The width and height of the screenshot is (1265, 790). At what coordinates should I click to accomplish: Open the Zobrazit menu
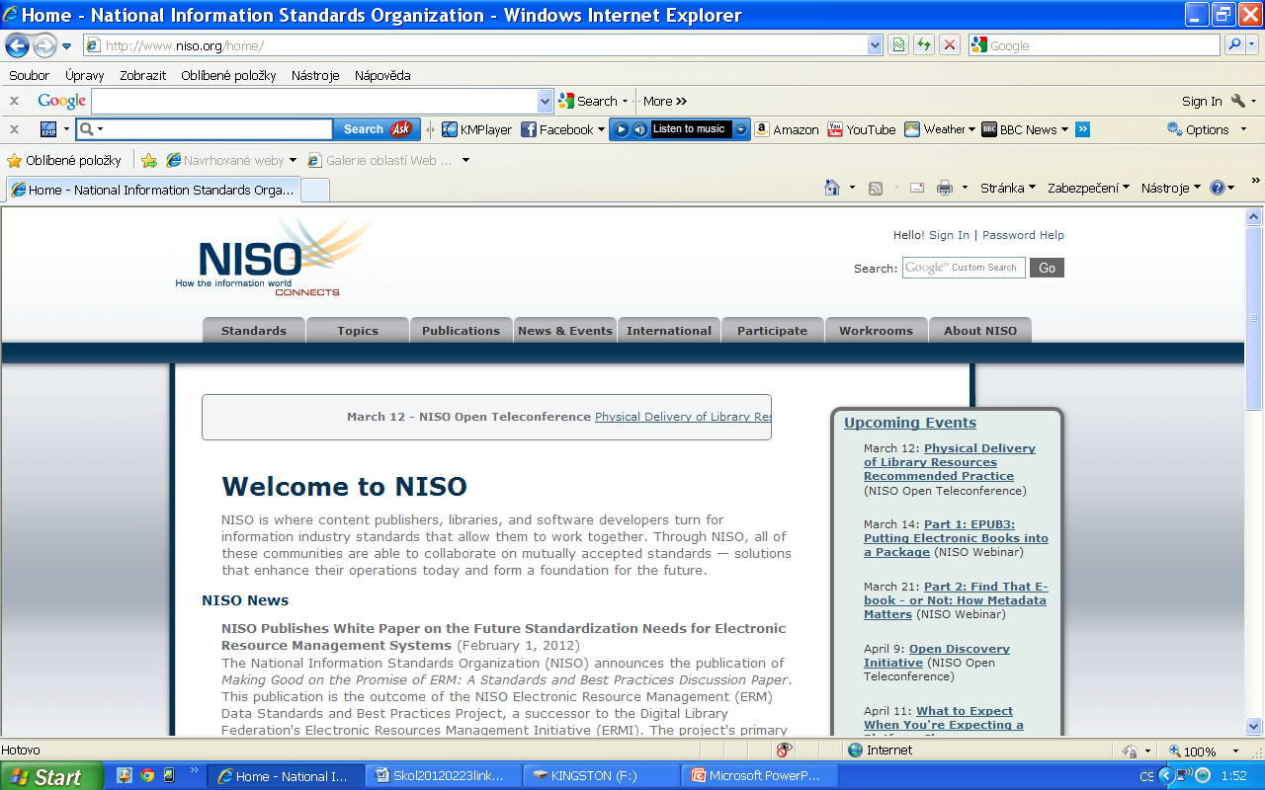pyautogui.click(x=143, y=75)
